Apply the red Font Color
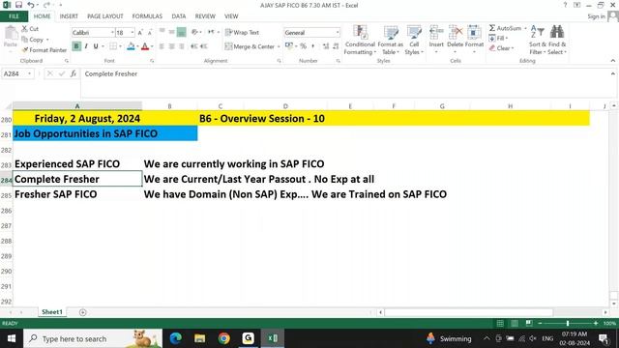 click(145, 46)
